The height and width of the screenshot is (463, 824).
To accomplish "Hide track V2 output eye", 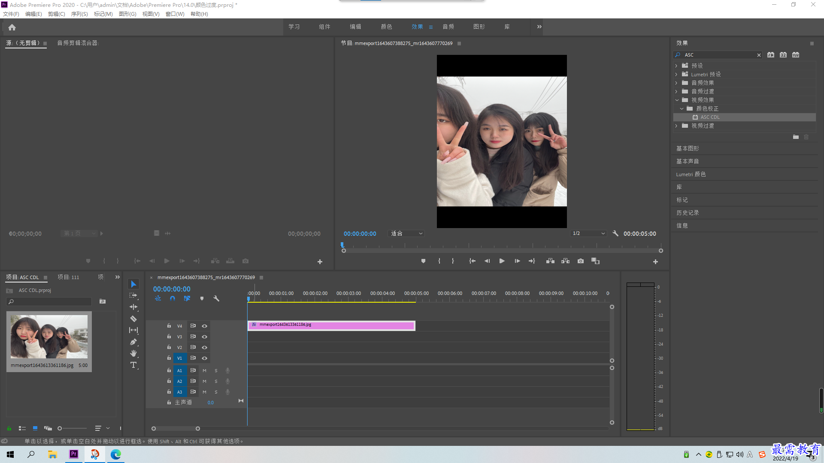I will tap(205, 347).
